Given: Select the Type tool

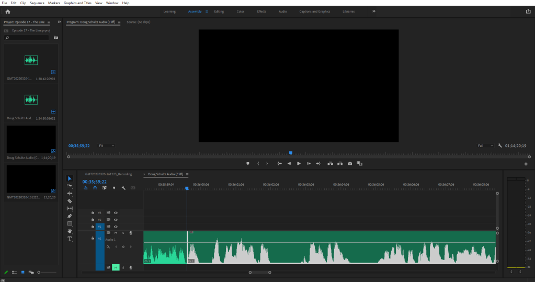Looking at the screenshot, I should [x=70, y=239].
